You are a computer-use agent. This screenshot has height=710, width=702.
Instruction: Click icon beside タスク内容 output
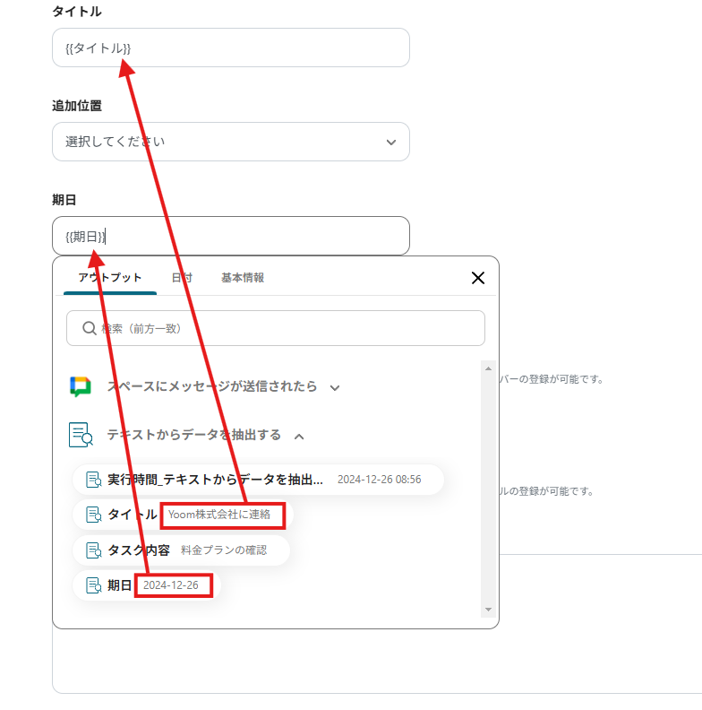click(94, 550)
